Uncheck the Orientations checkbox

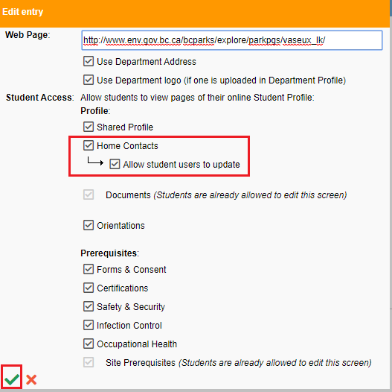click(x=89, y=225)
